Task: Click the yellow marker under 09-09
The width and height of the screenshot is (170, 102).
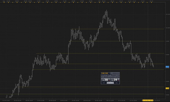Action: 30,2
